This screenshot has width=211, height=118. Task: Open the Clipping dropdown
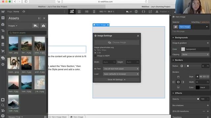point(195,54)
